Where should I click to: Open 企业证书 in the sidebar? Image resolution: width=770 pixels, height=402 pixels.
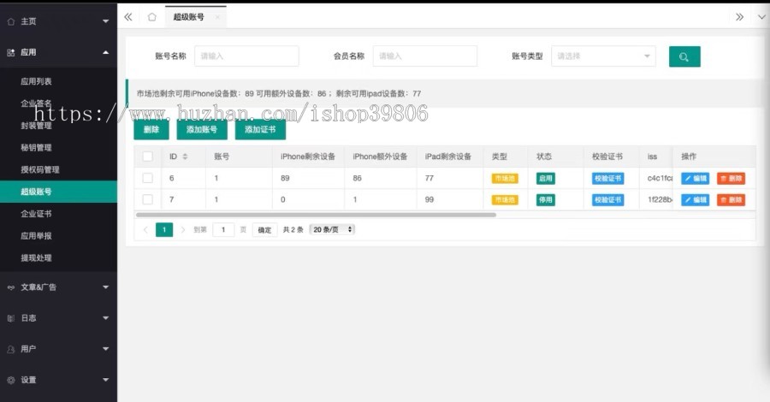pos(36,214)
